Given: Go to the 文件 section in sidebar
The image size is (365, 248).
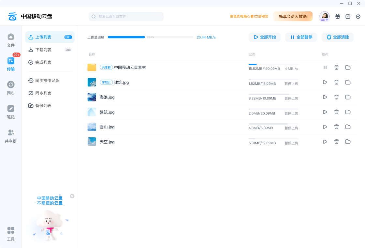Looking at the screenshot, I should tap(11, 40).
